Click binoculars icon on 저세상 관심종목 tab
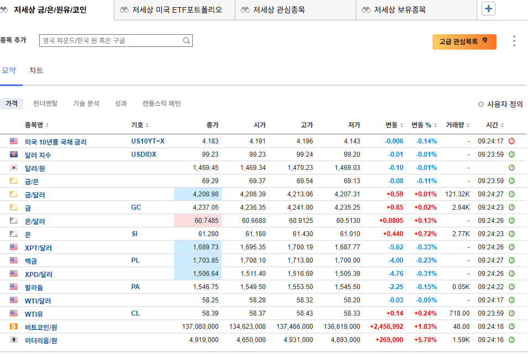528x357 pixels. click(x=245, y=10)
